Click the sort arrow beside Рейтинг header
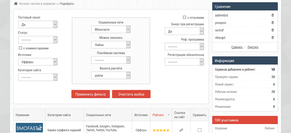291x133 pixels. (x=168, y=115)
